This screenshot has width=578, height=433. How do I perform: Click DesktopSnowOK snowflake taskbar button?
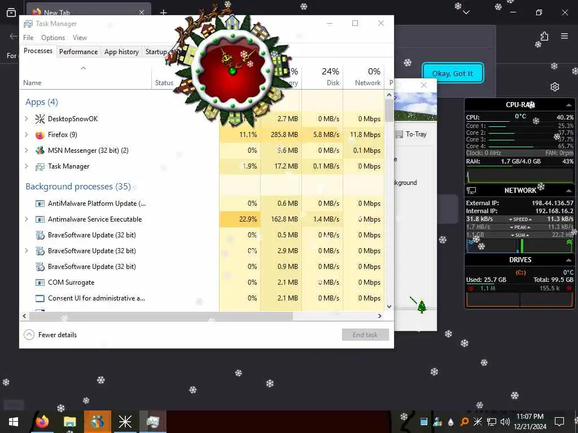pyautogui.click(x=125, y=422)
